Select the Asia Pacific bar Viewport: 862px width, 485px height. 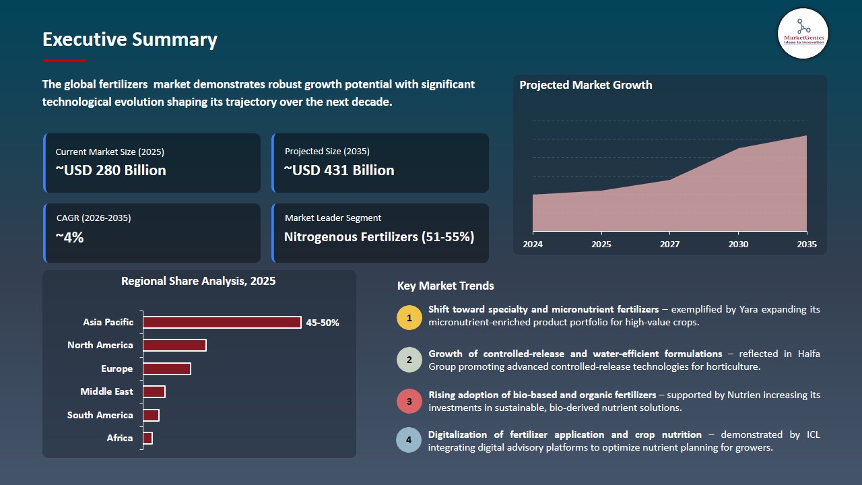point(222,322)
